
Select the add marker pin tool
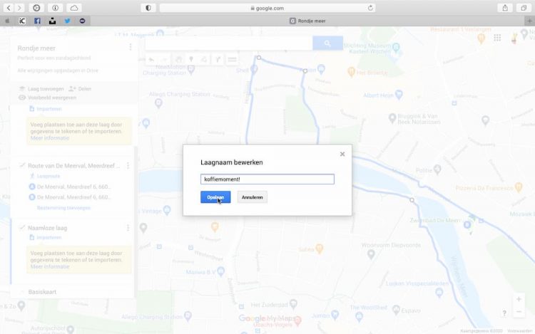[x=190, y=60]
